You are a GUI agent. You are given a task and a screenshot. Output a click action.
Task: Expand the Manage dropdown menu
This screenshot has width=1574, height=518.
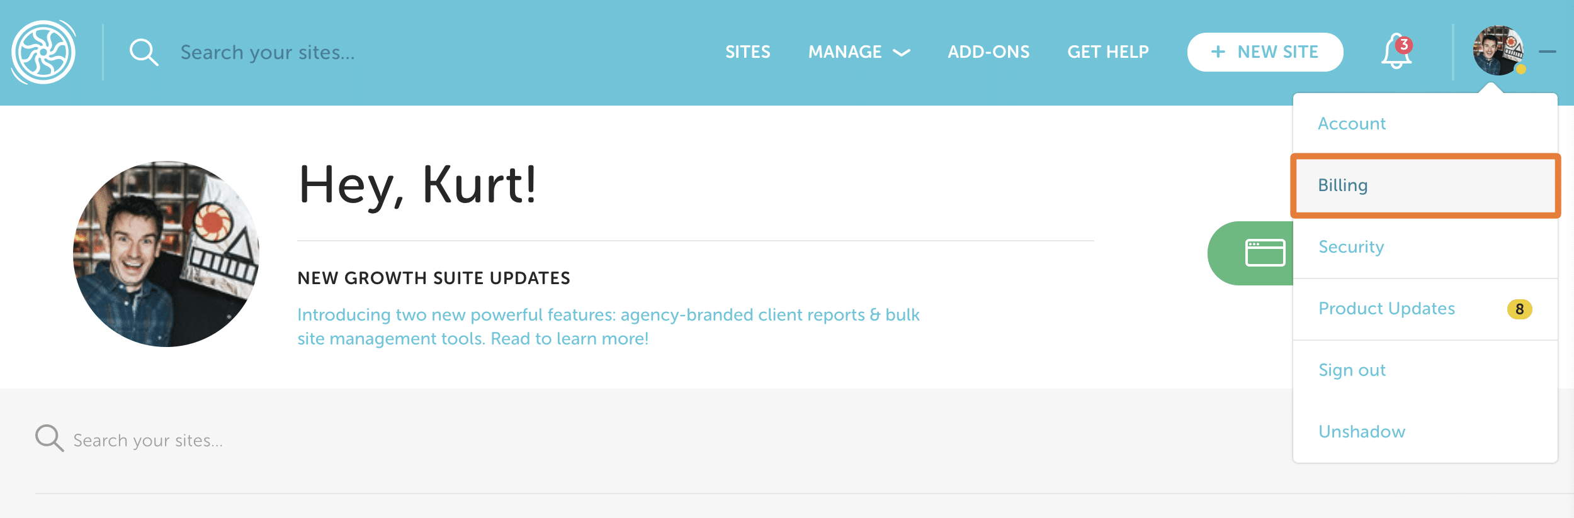[x=859, y=52]
